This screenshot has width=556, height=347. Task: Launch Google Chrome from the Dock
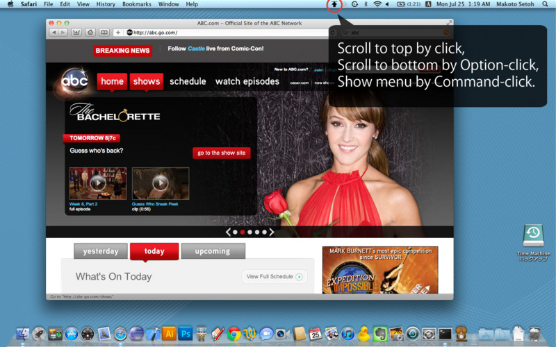coord(234,334)
